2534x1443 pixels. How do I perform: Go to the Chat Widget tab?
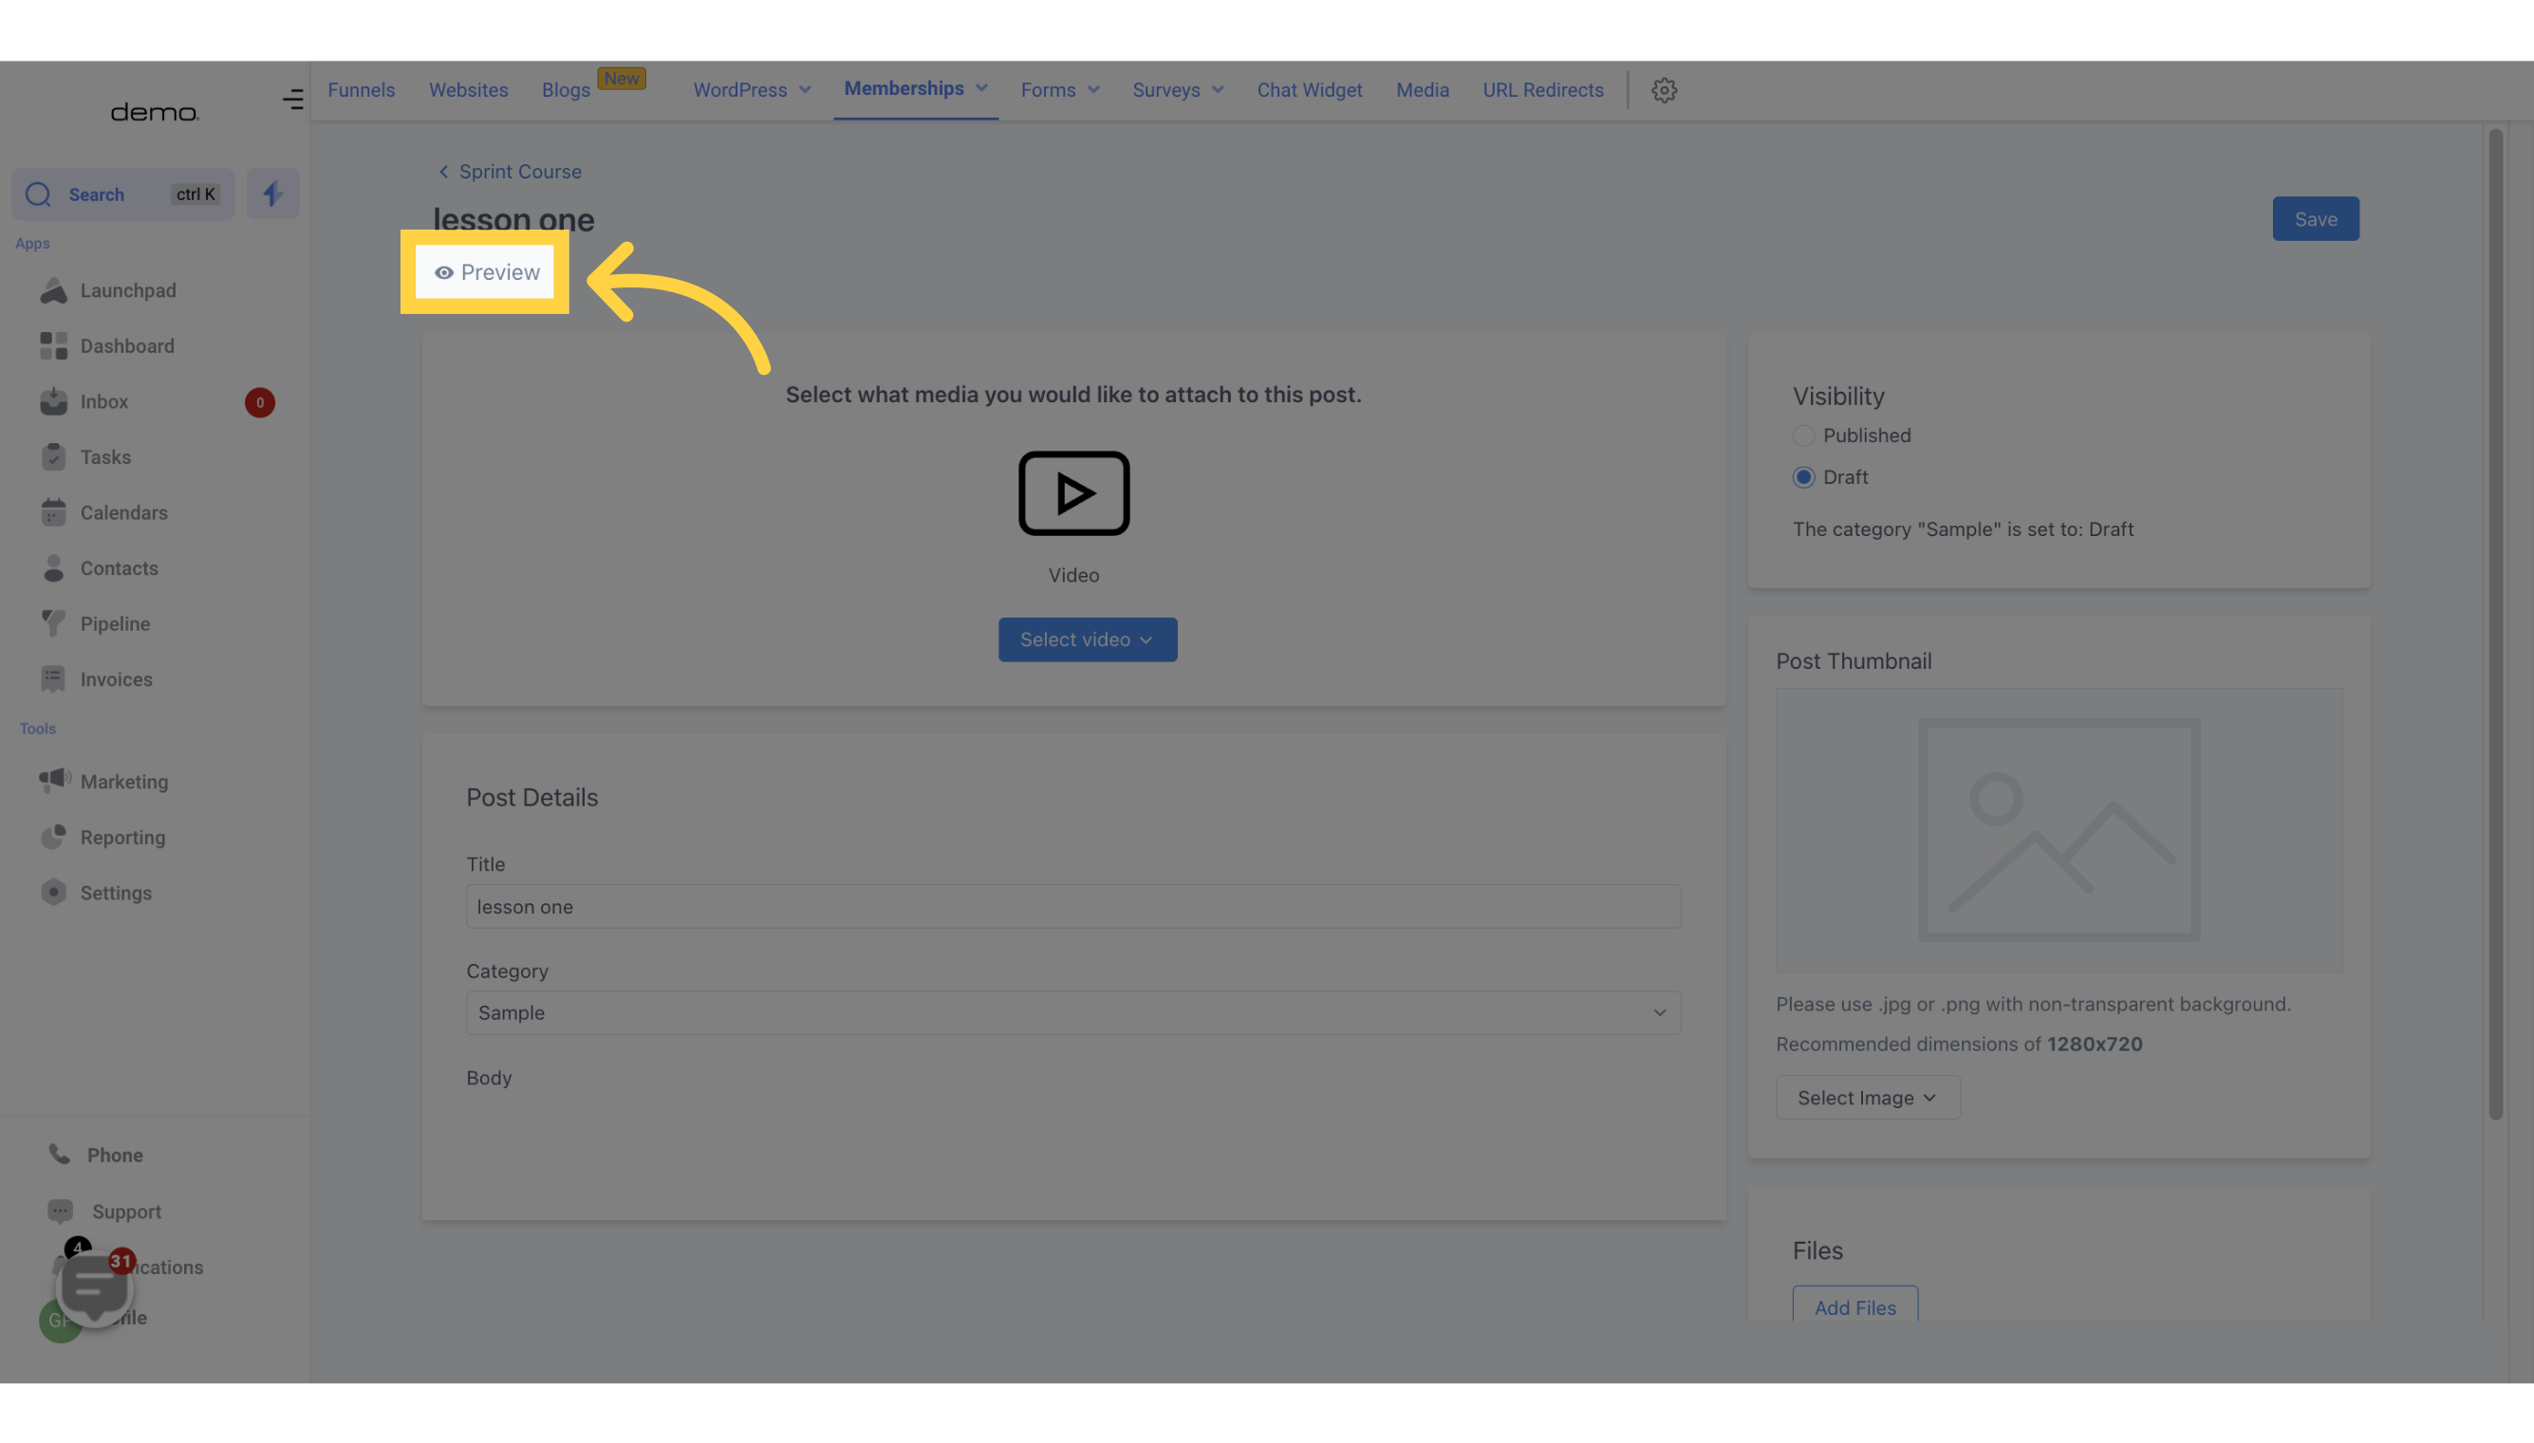[x=1309, y=90]
